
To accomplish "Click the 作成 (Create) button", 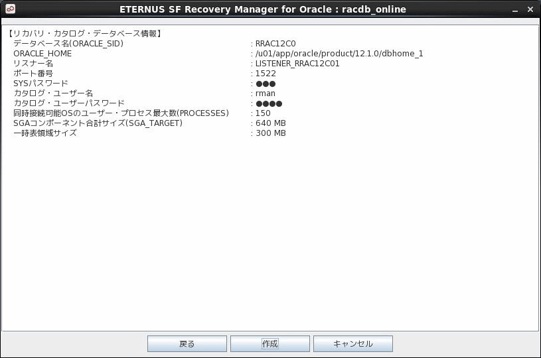I will pos(270,343).
